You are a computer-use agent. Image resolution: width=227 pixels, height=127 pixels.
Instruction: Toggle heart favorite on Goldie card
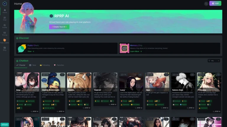(88, 75)
